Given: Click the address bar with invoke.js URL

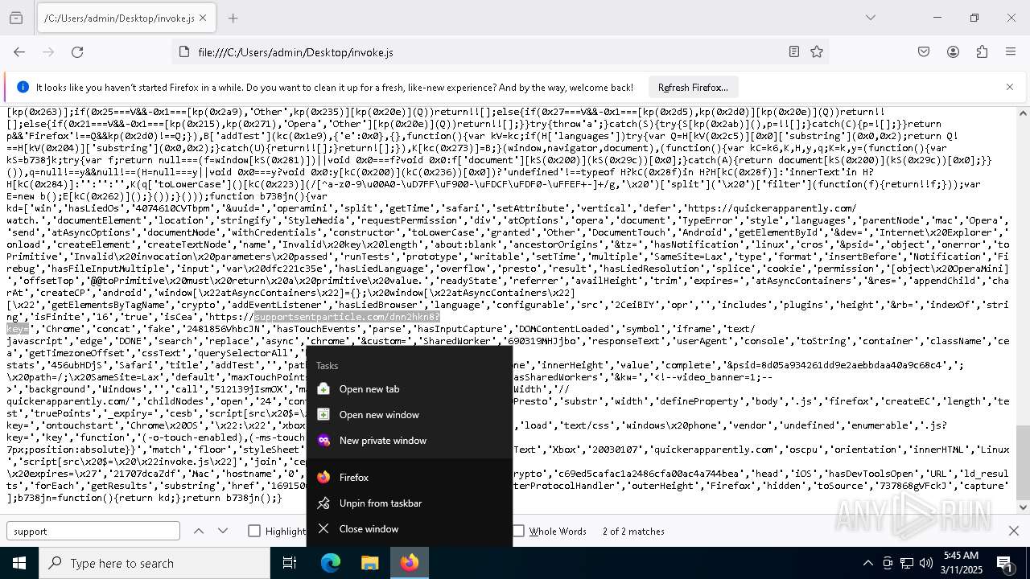Looking at the screenshot, I should tap(483, 52).
